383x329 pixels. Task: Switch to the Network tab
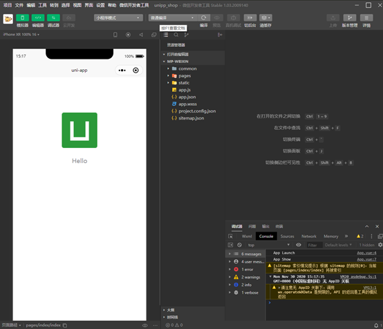point(309,236)
